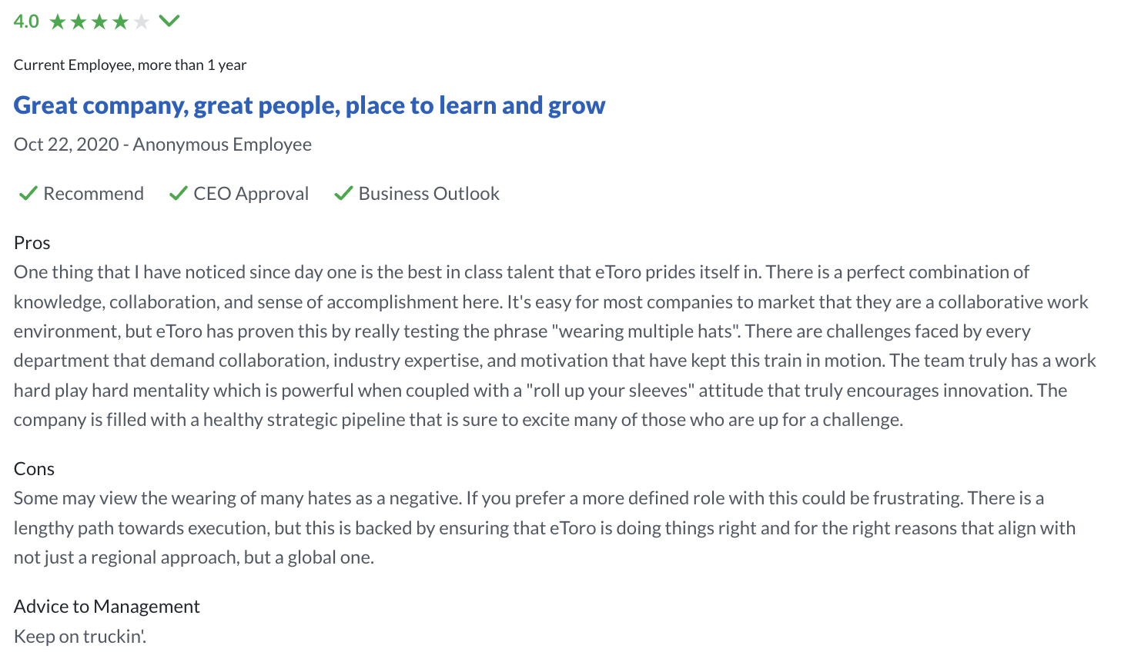Click the third green rating star

point(99,22)
